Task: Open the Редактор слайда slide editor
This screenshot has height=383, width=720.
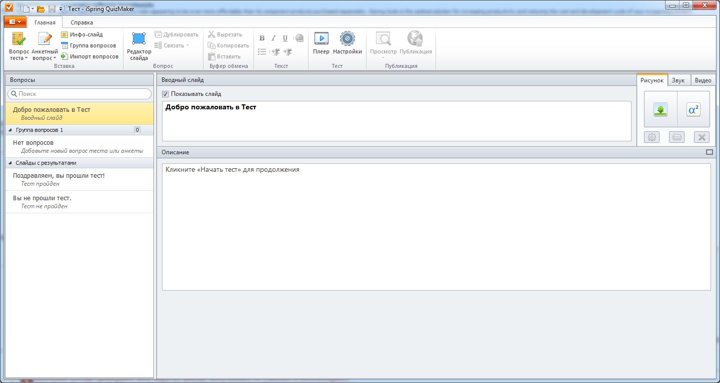Action: point(138,45)
